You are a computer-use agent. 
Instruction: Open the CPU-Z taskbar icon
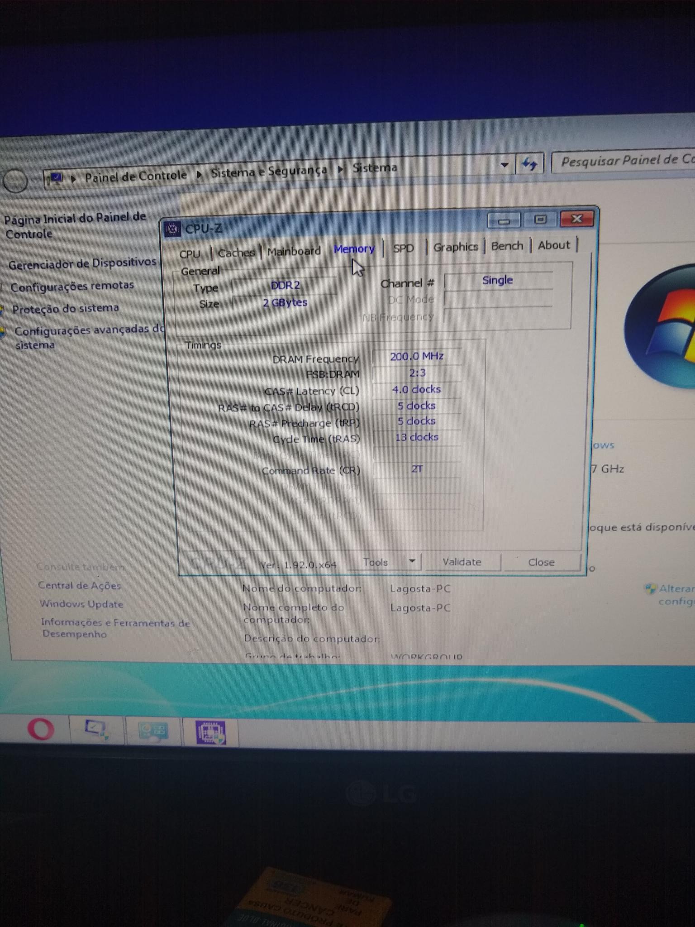210,733
